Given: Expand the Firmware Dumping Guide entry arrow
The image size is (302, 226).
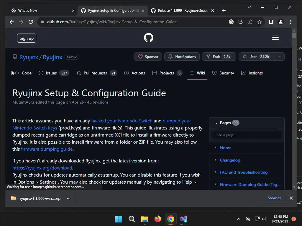Looking at the screenshot, I should [215, 184].
